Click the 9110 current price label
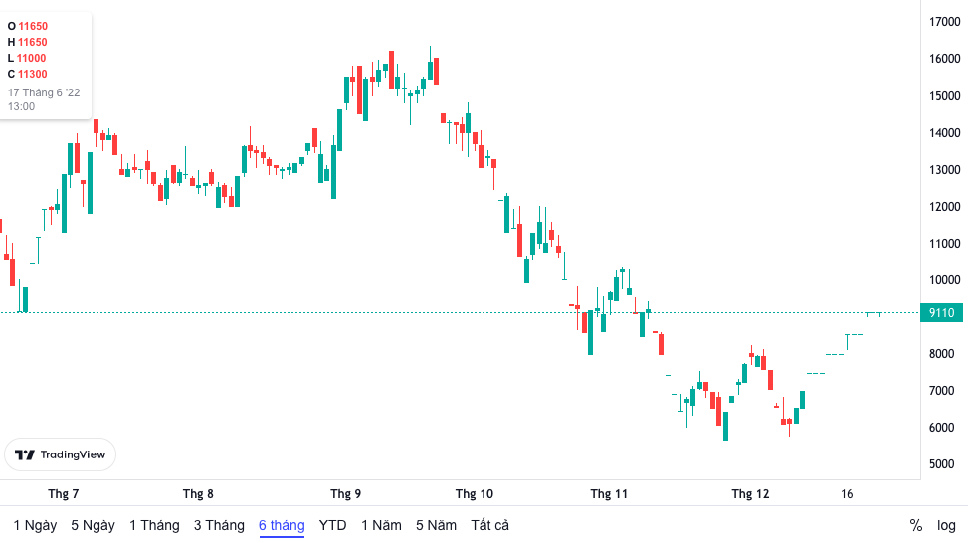The height and width of the screenshot is (543, 968). [941, 313]
